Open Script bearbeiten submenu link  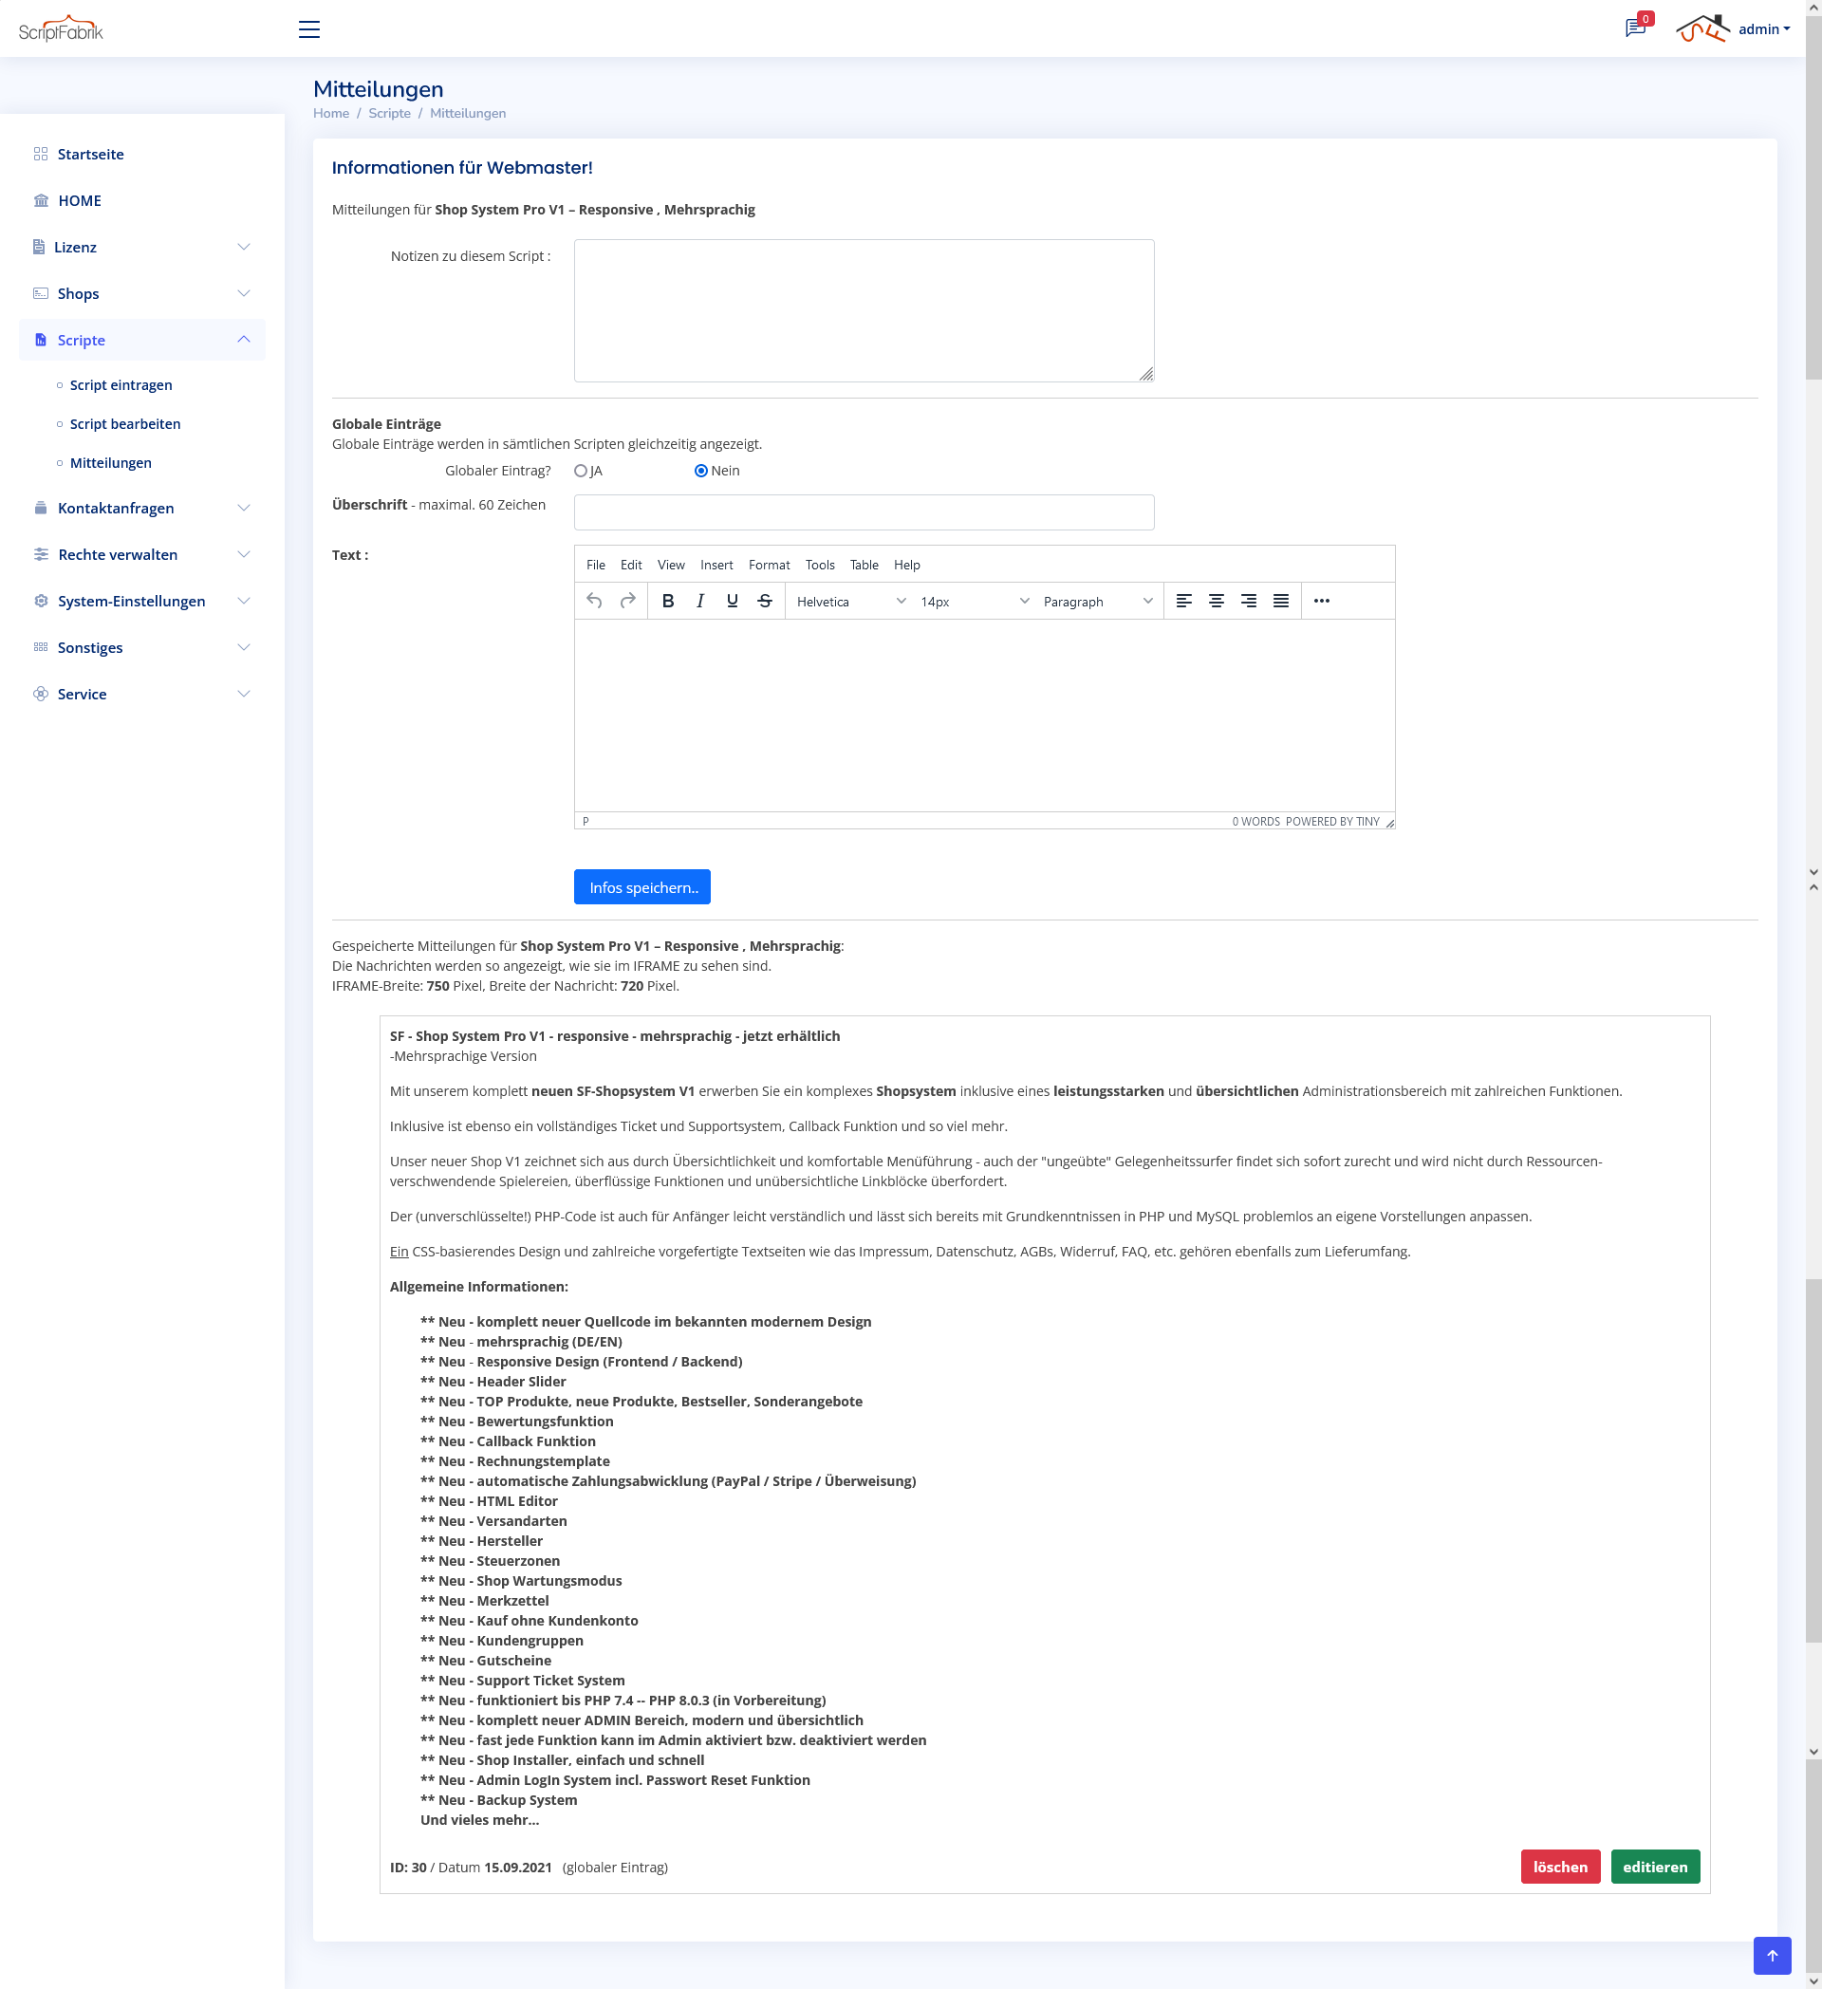coord(124,423)
